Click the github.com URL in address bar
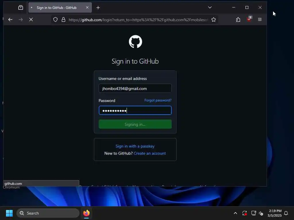 138,20
